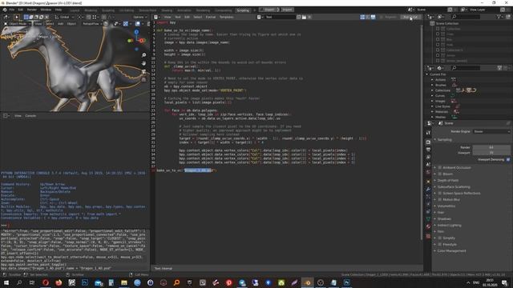
Task: Click the Import button in top bar
Action: pos(287,10)
